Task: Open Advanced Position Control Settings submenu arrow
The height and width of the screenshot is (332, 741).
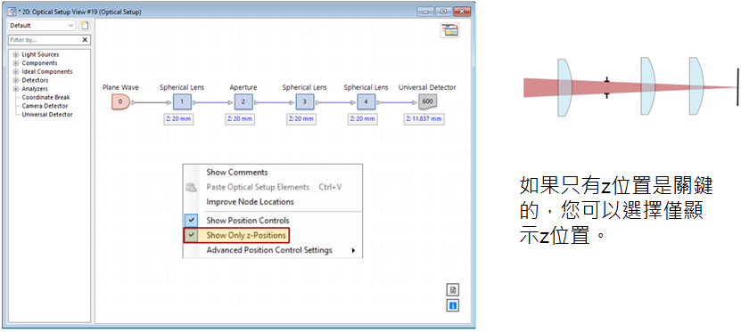Action: [353, 250]
